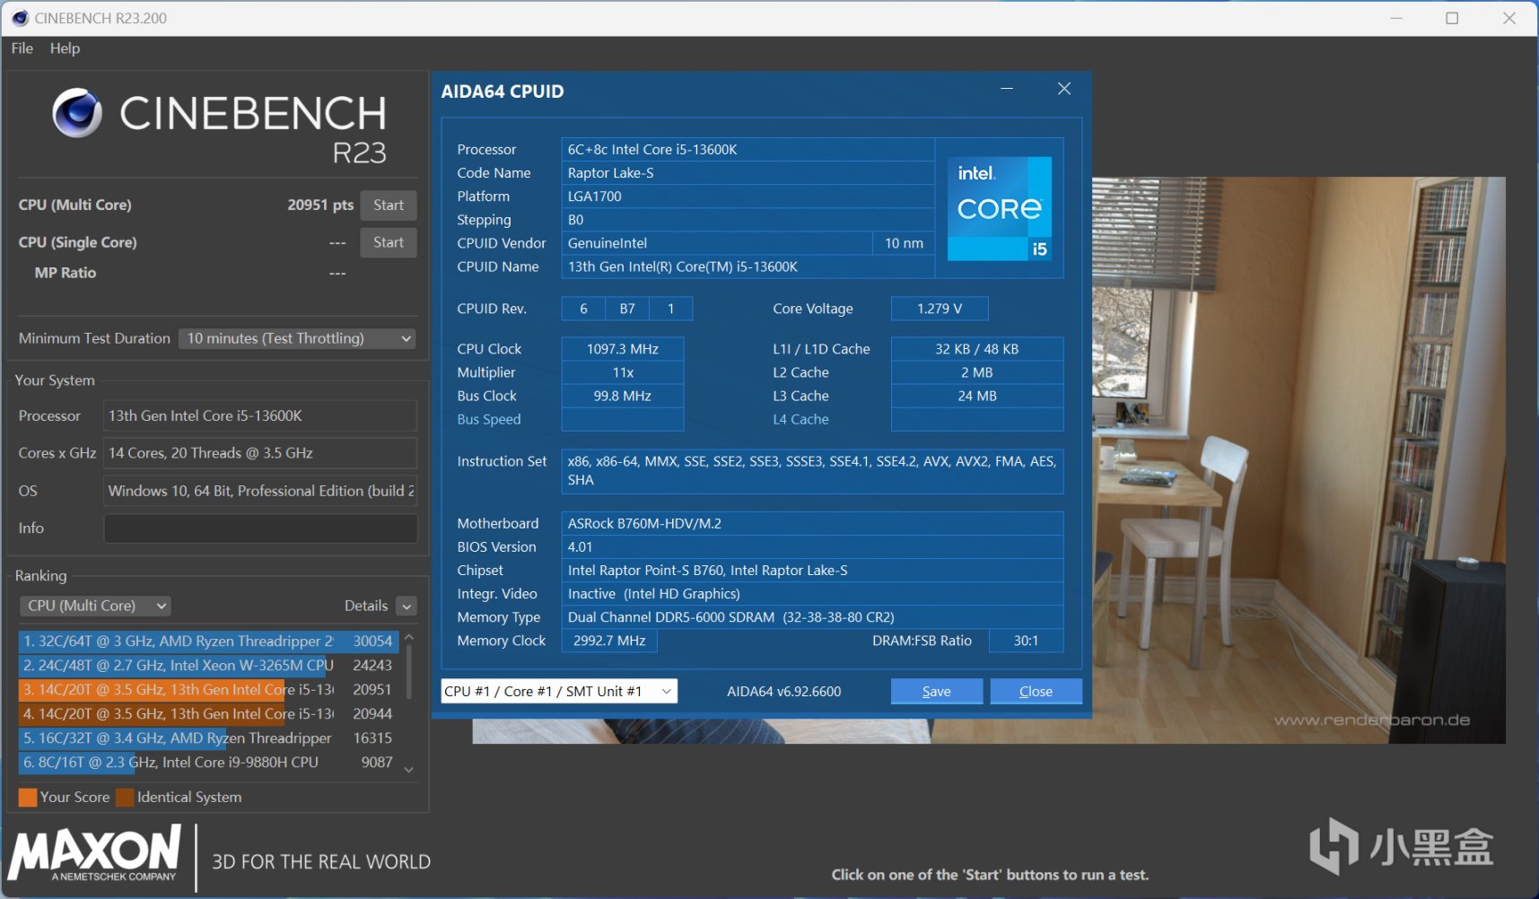Click the Code Name value Raptor Lake-S
The height and width of the screenshot is (899, 1539).
click(x=748, y=173)
